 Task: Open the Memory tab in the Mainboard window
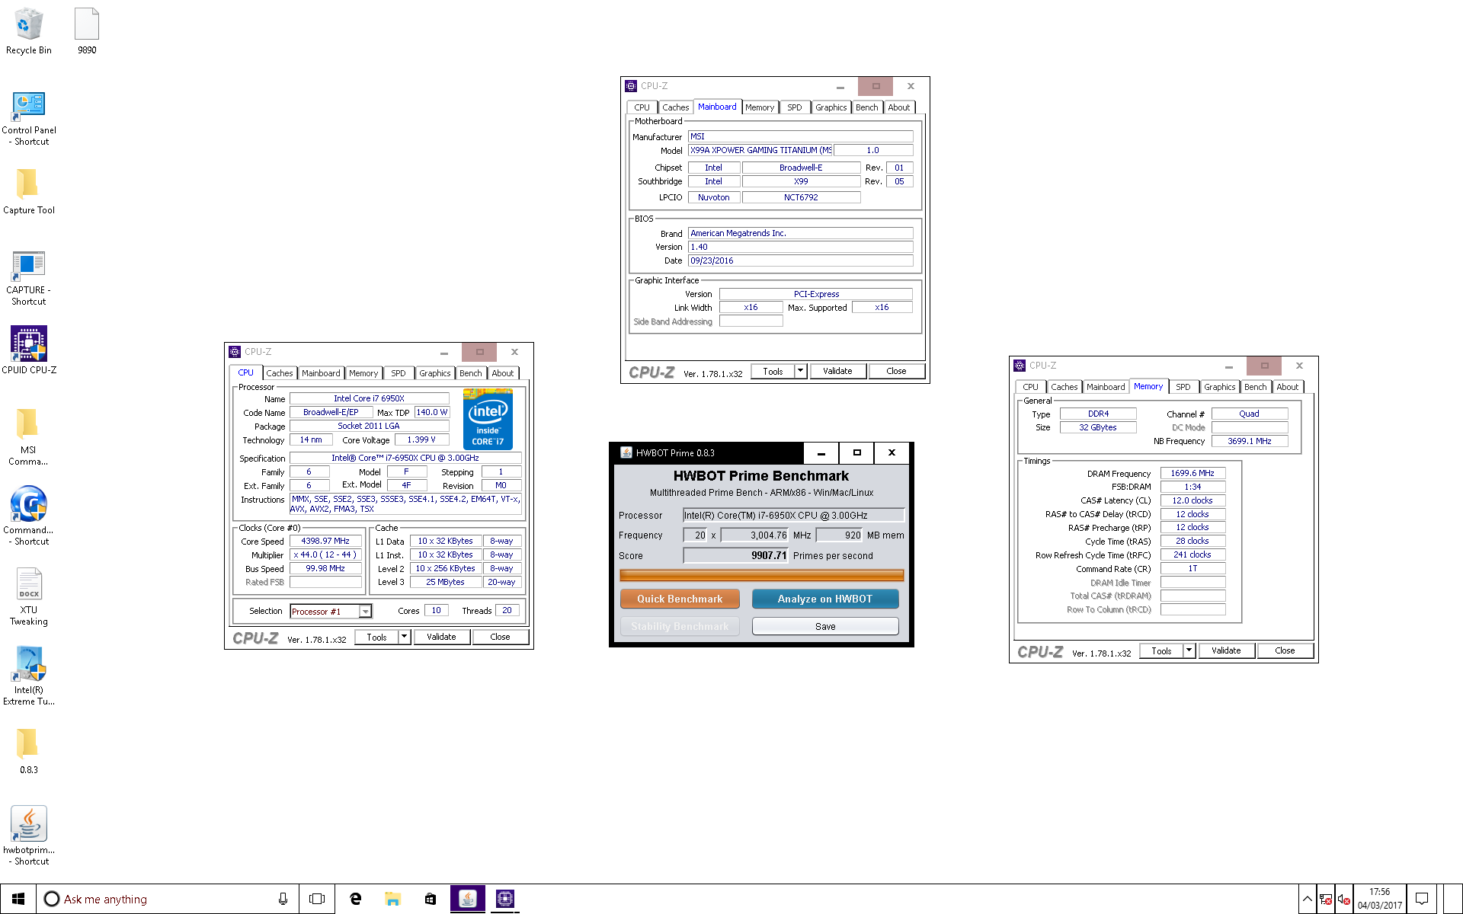click(760, 107)
